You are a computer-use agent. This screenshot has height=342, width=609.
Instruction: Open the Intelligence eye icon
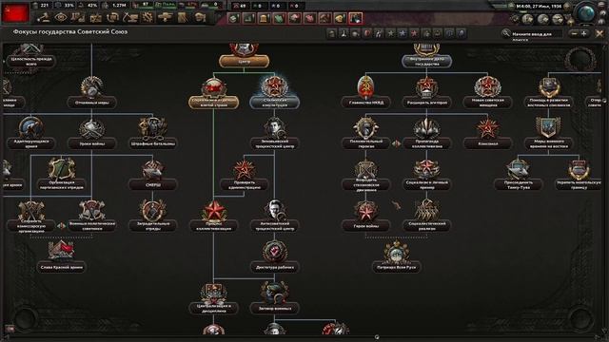pos(61,17)
